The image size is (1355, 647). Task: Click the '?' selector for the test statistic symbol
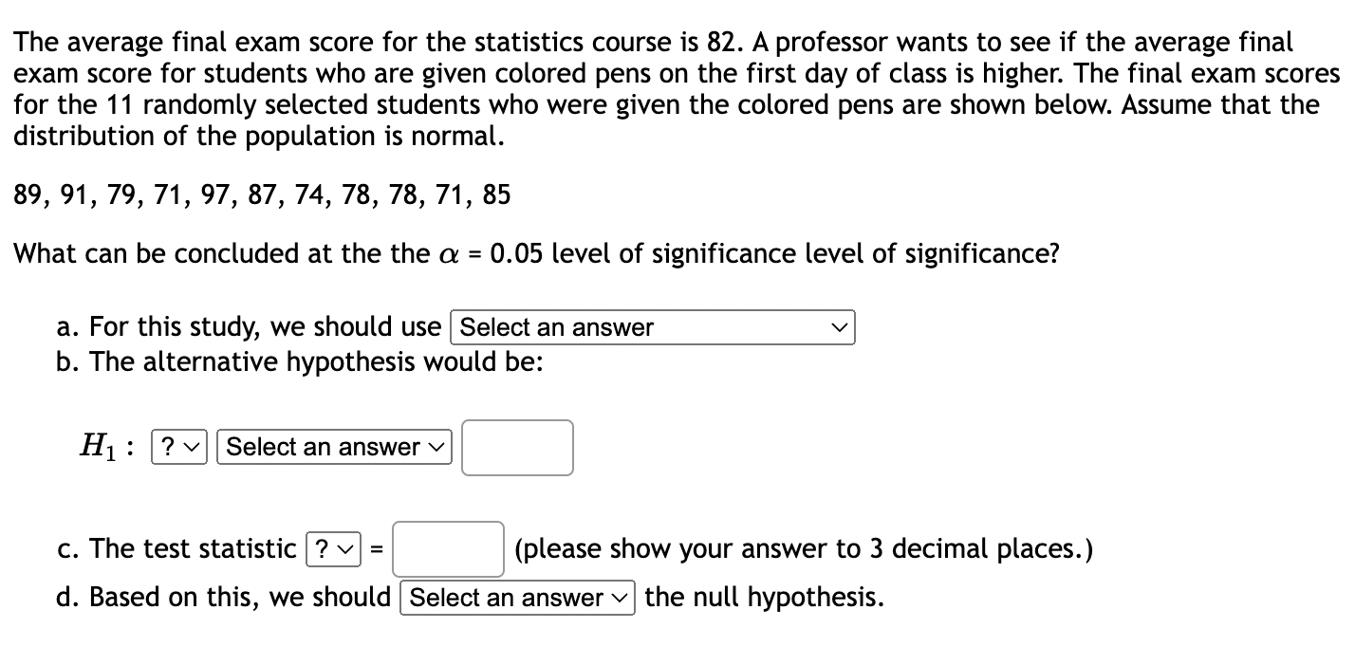pos(334,549)
